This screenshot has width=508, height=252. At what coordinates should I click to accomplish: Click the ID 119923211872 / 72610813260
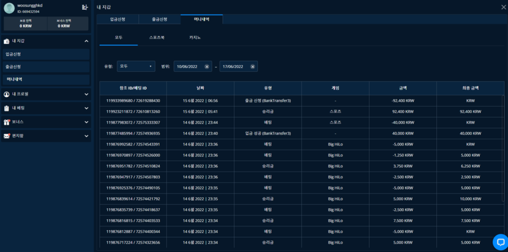(133, 111)
